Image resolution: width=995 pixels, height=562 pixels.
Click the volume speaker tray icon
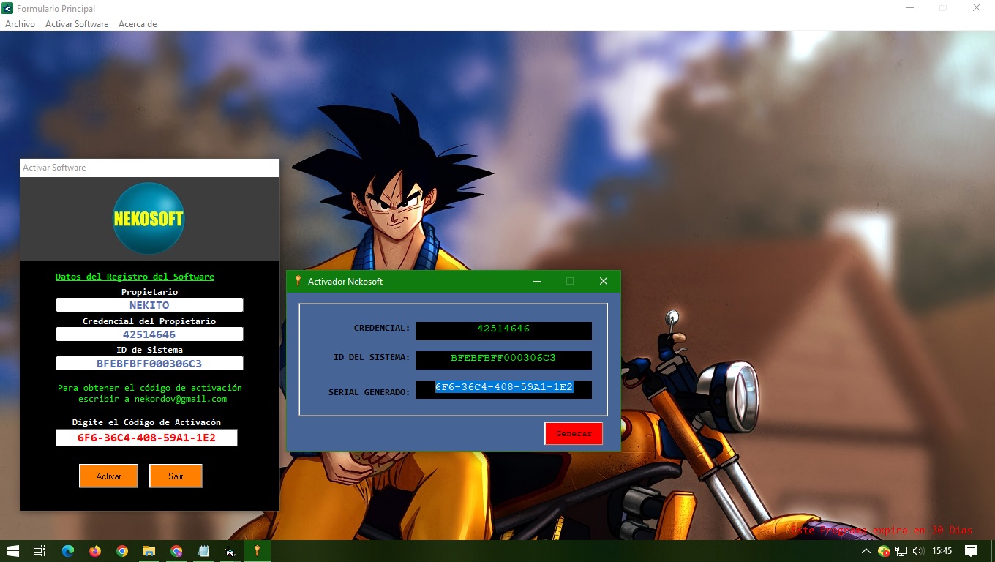pyautogui.click(x=918, y=551)
